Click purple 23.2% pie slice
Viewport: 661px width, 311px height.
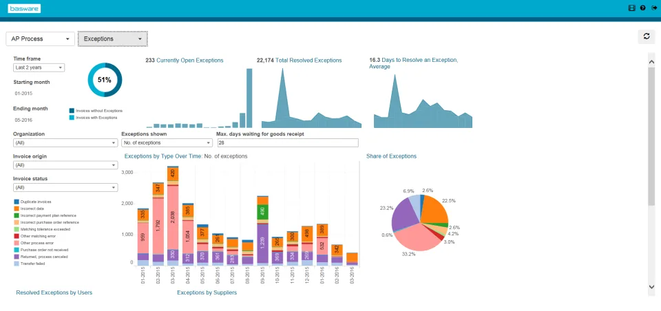[403, 215]
